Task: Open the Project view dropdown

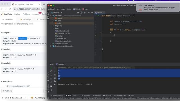Action: tap(61, 13)
